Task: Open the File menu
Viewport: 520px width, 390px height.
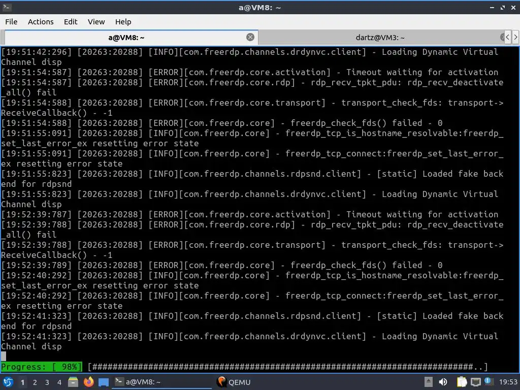Action: click(11, 22)
